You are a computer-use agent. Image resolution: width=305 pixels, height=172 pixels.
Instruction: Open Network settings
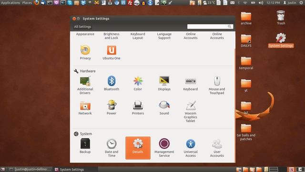(x=85, y=108)
